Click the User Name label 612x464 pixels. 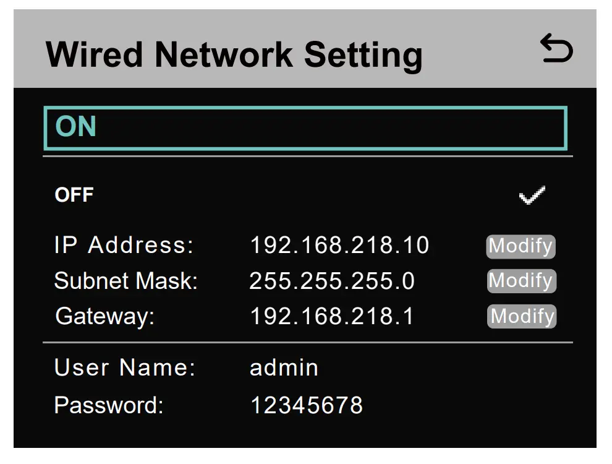[x=125, y=368]
